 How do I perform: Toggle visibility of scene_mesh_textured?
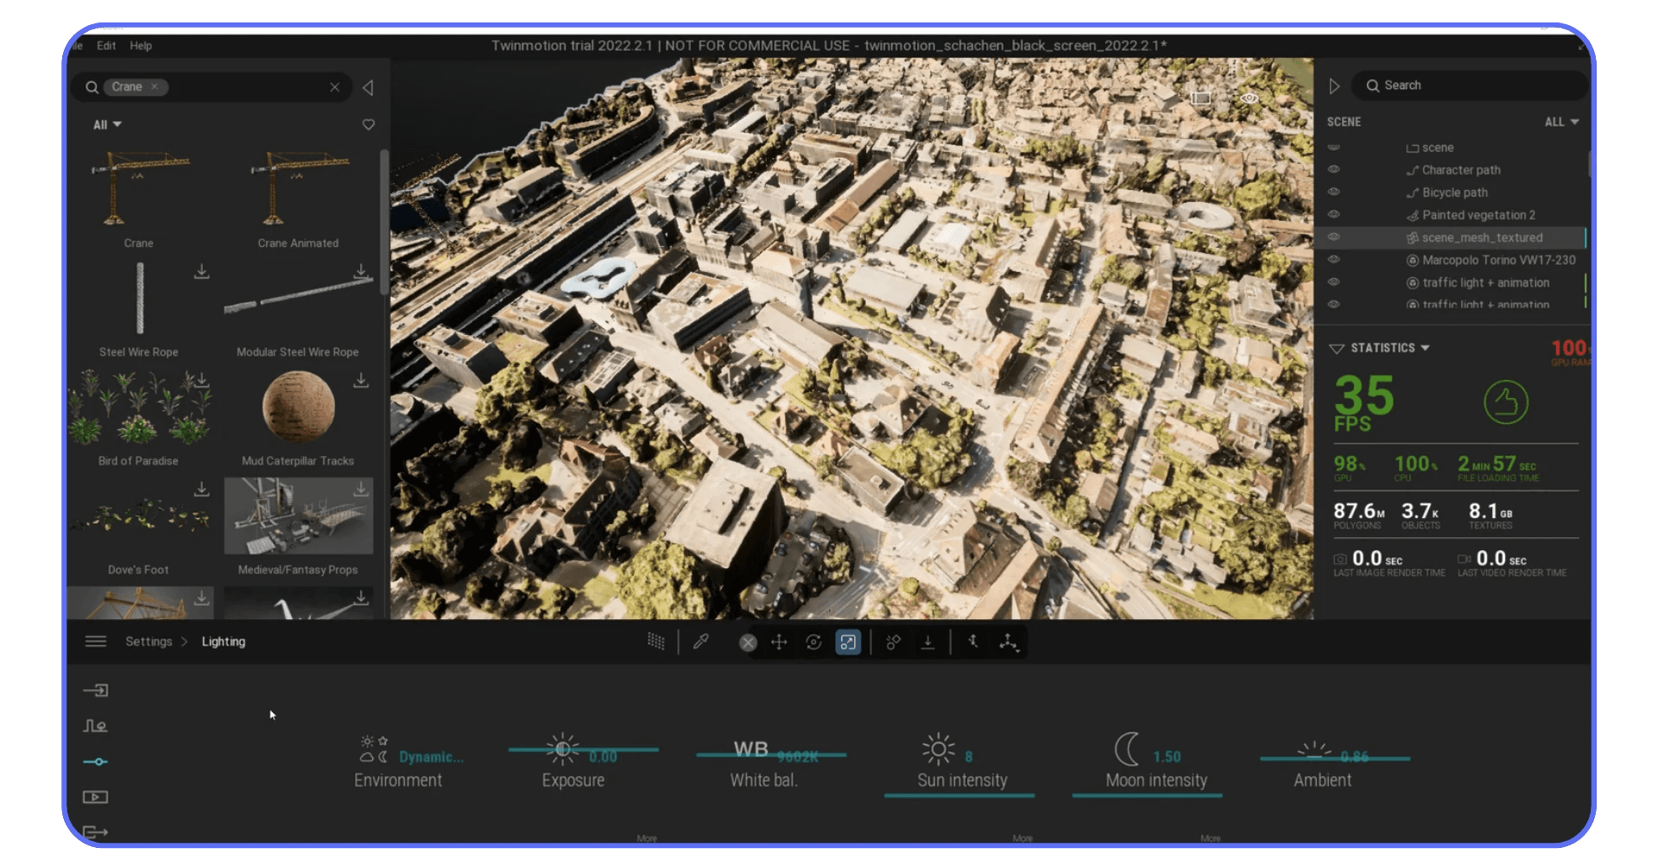(x=1334, y=237)
